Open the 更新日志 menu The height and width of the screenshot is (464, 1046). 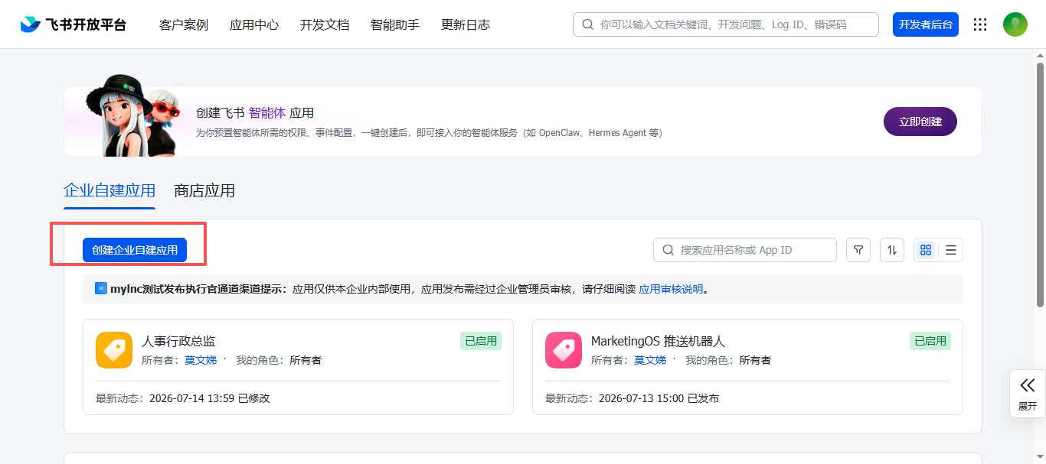(x=466, y=24)
